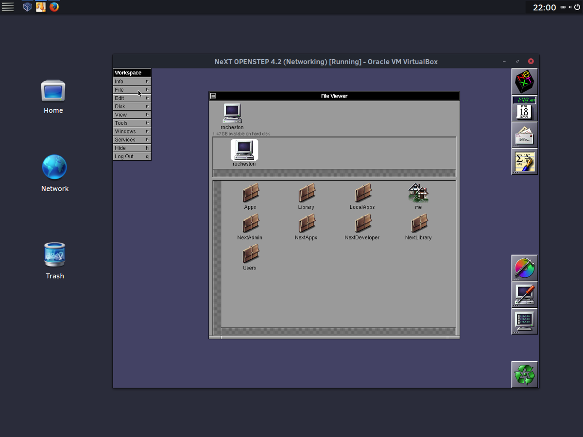The image size is (583, 437).
Task: Select the 'me' home folder icon
Action: (x=418, y=193)
